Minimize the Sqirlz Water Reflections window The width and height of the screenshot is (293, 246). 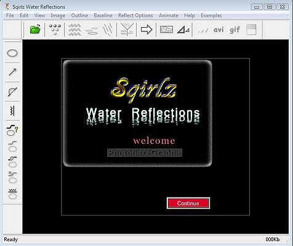[257, 7]
